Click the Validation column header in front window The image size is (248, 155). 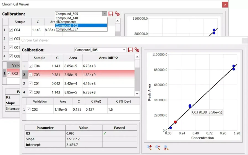(40, 101)
